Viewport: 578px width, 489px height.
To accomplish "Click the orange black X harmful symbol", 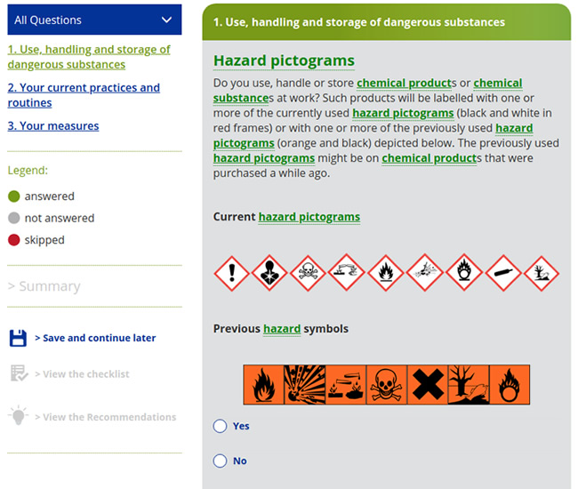I will point(427,383).
